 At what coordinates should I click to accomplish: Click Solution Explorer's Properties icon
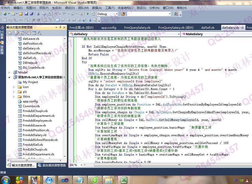click(x=10, y=33)
